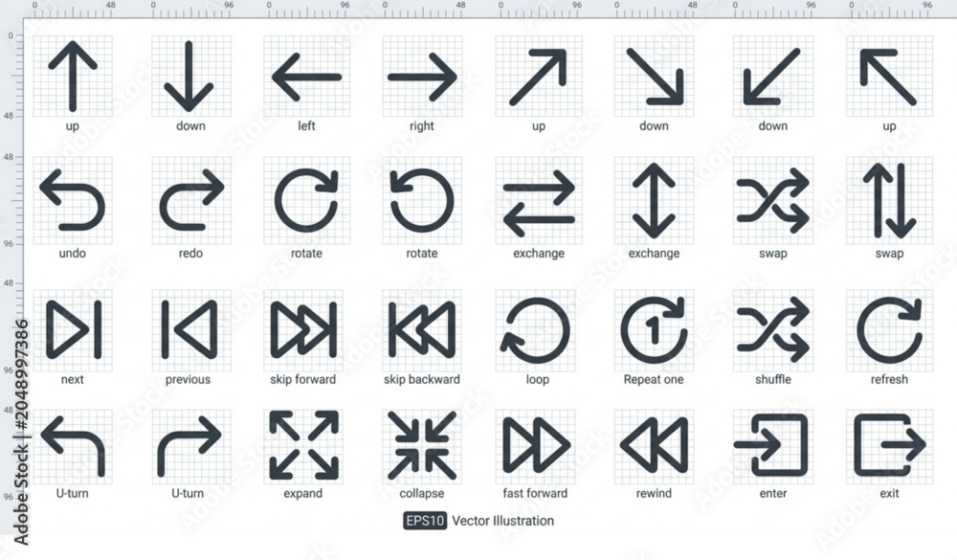Click the 'expand' text label
Image resolution: width=957 pixels, height=560 pixels.
coord(302,493)
